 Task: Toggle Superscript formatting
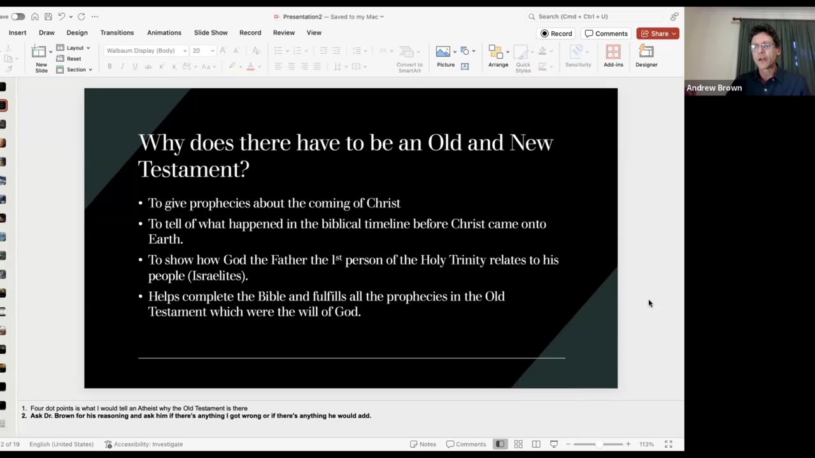[161, 67]
